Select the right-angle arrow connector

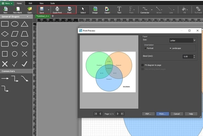coord(15,79)
